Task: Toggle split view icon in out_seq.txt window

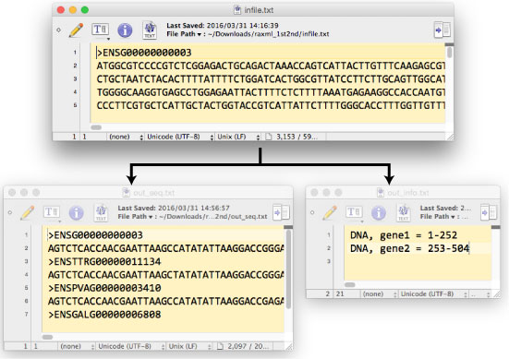Action: (281, 212)
